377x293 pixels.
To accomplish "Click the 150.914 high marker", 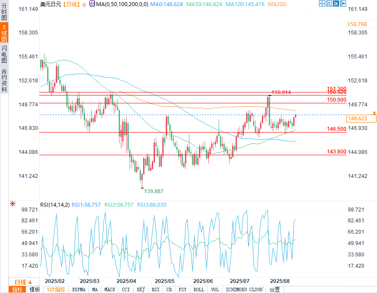I will coord(281,92).
